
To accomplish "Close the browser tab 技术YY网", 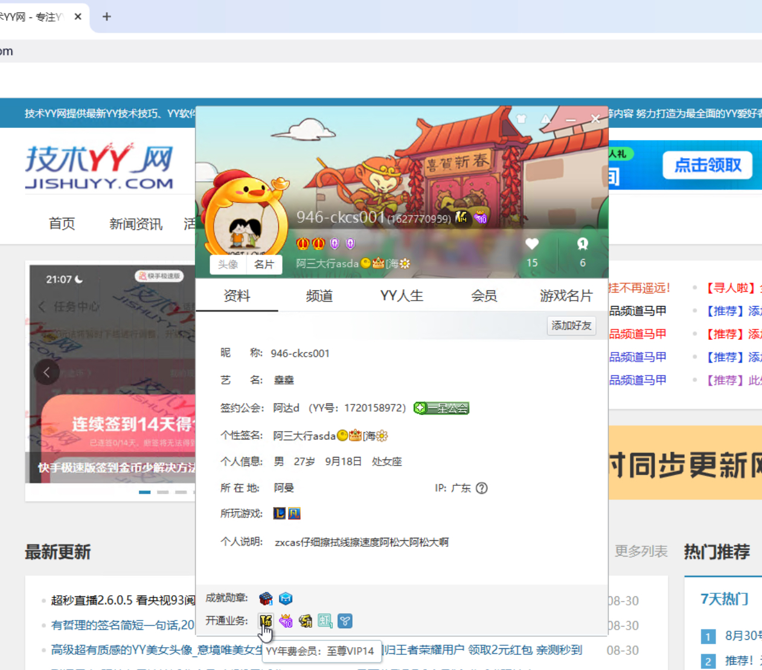I will [x=78, y=17].
